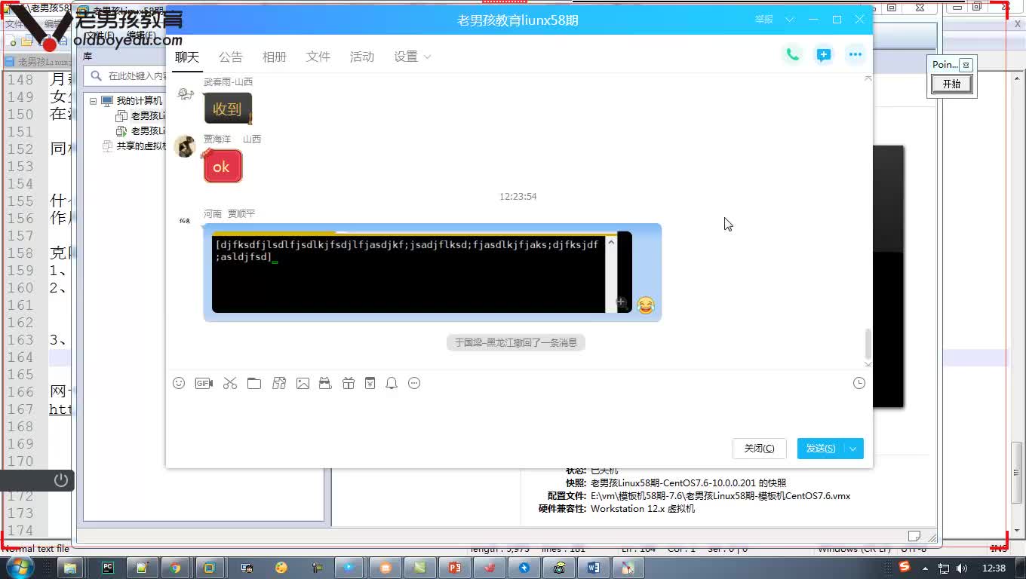Select 共享的虚拟机 in VMware library
Screen dimensions: 1026x579
140,146
